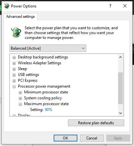Expand PCI Express plus box
This screenshot has width=134, height=146.
coord(14,81)
